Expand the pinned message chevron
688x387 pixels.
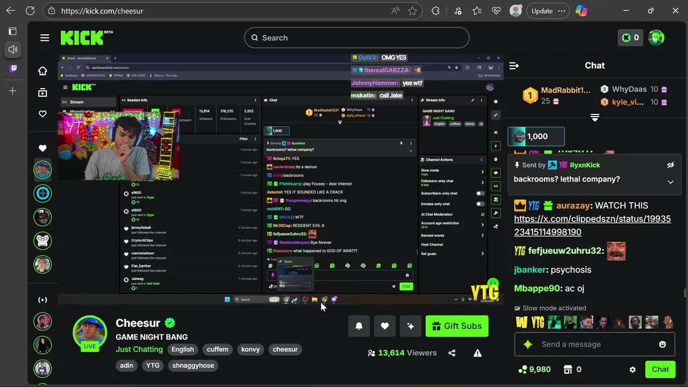pyautogui.click(x=670, y=182)
